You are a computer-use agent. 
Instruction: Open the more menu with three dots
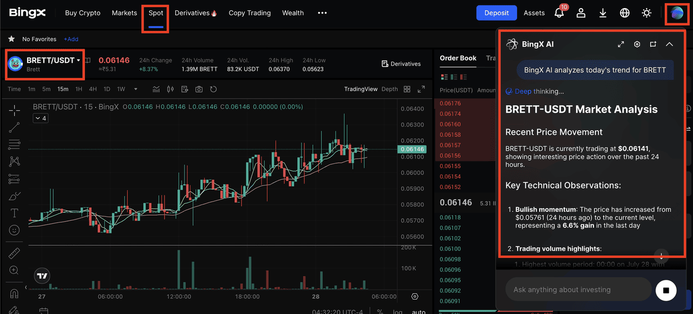point(322,13)
